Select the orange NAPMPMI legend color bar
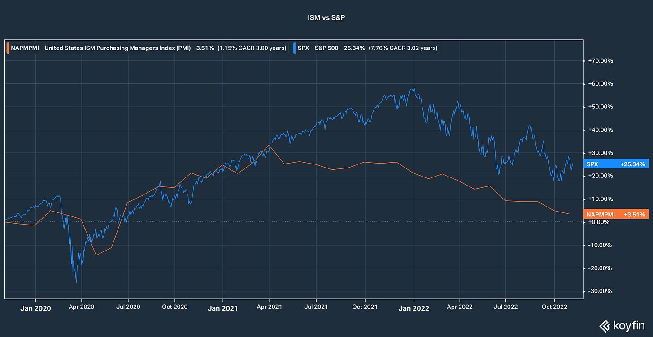This screenshot has height=337, width=653. (8, 48)
